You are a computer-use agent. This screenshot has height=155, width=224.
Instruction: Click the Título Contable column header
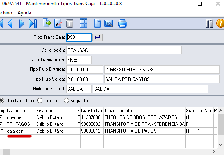(144, 111)
